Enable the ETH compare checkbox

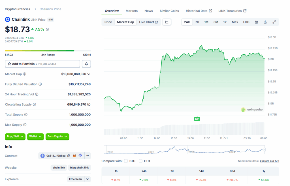coord(141,161)
